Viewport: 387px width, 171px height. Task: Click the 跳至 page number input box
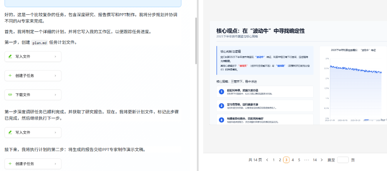(x=343, y=160)
